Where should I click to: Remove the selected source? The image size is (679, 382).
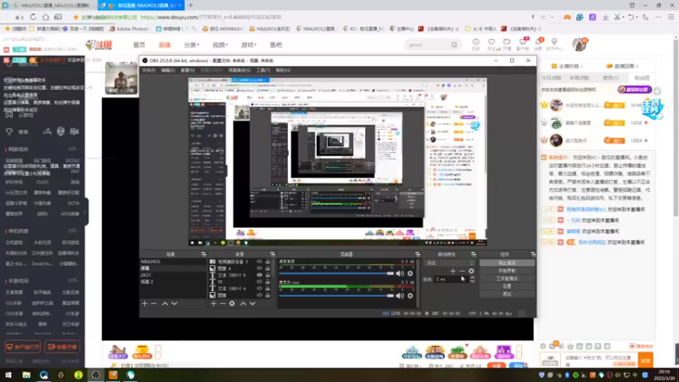[222, 304]
